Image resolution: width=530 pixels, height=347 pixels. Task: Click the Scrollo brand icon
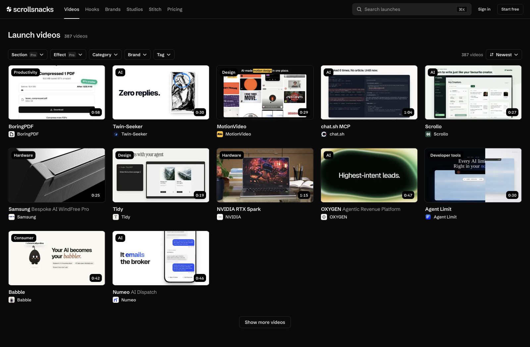click(428, 134)
